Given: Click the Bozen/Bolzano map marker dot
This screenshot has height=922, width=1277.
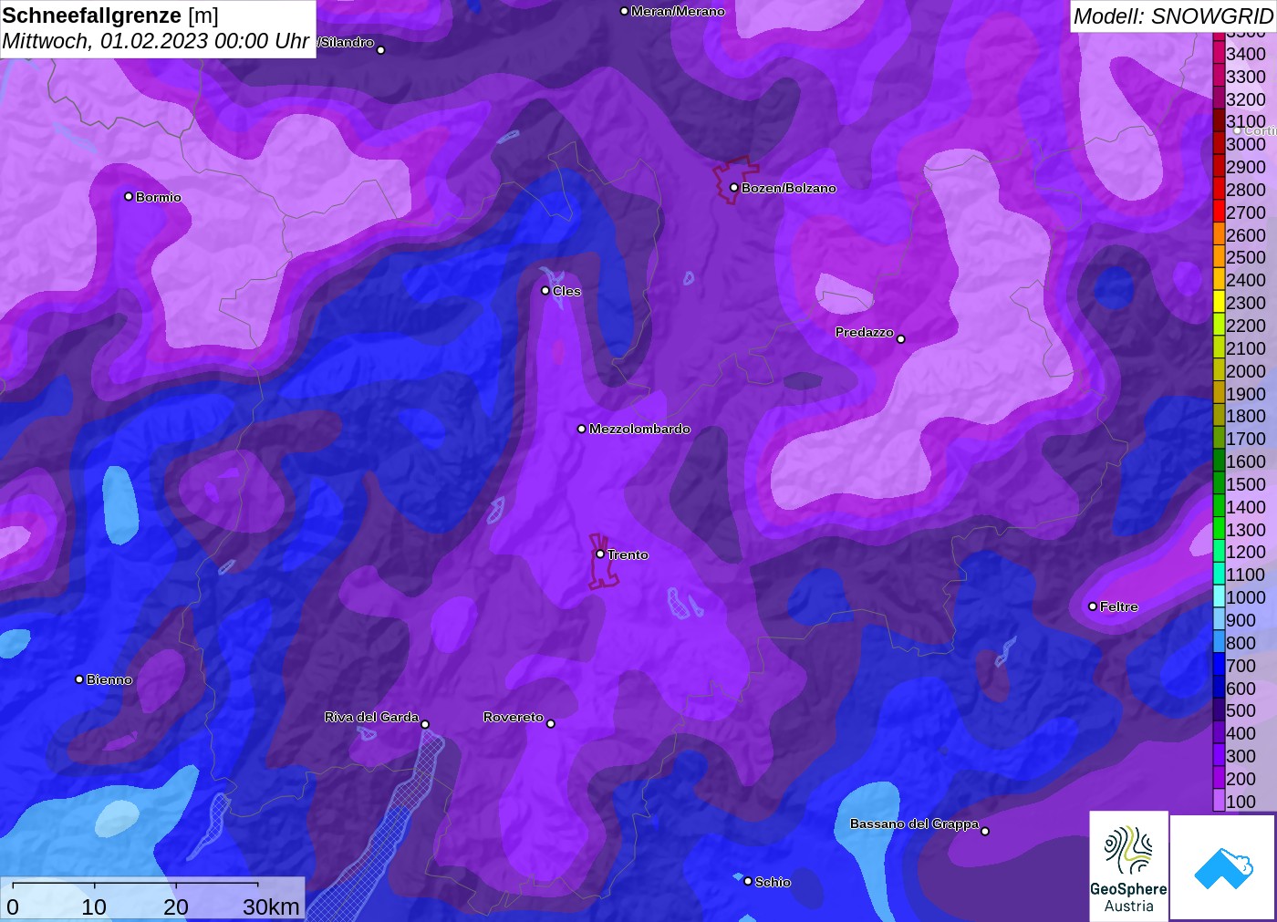Looking at the screenshot, I should (734, 188).
